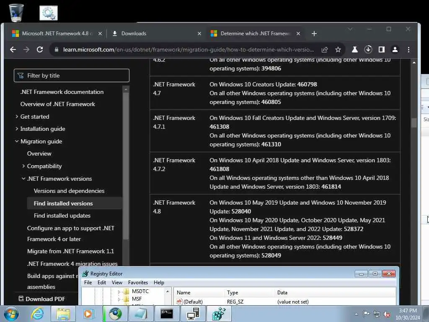This screenshot has width=429, height=322.
Task: Bookmark this page with the star icon
Action: (338, 49)
